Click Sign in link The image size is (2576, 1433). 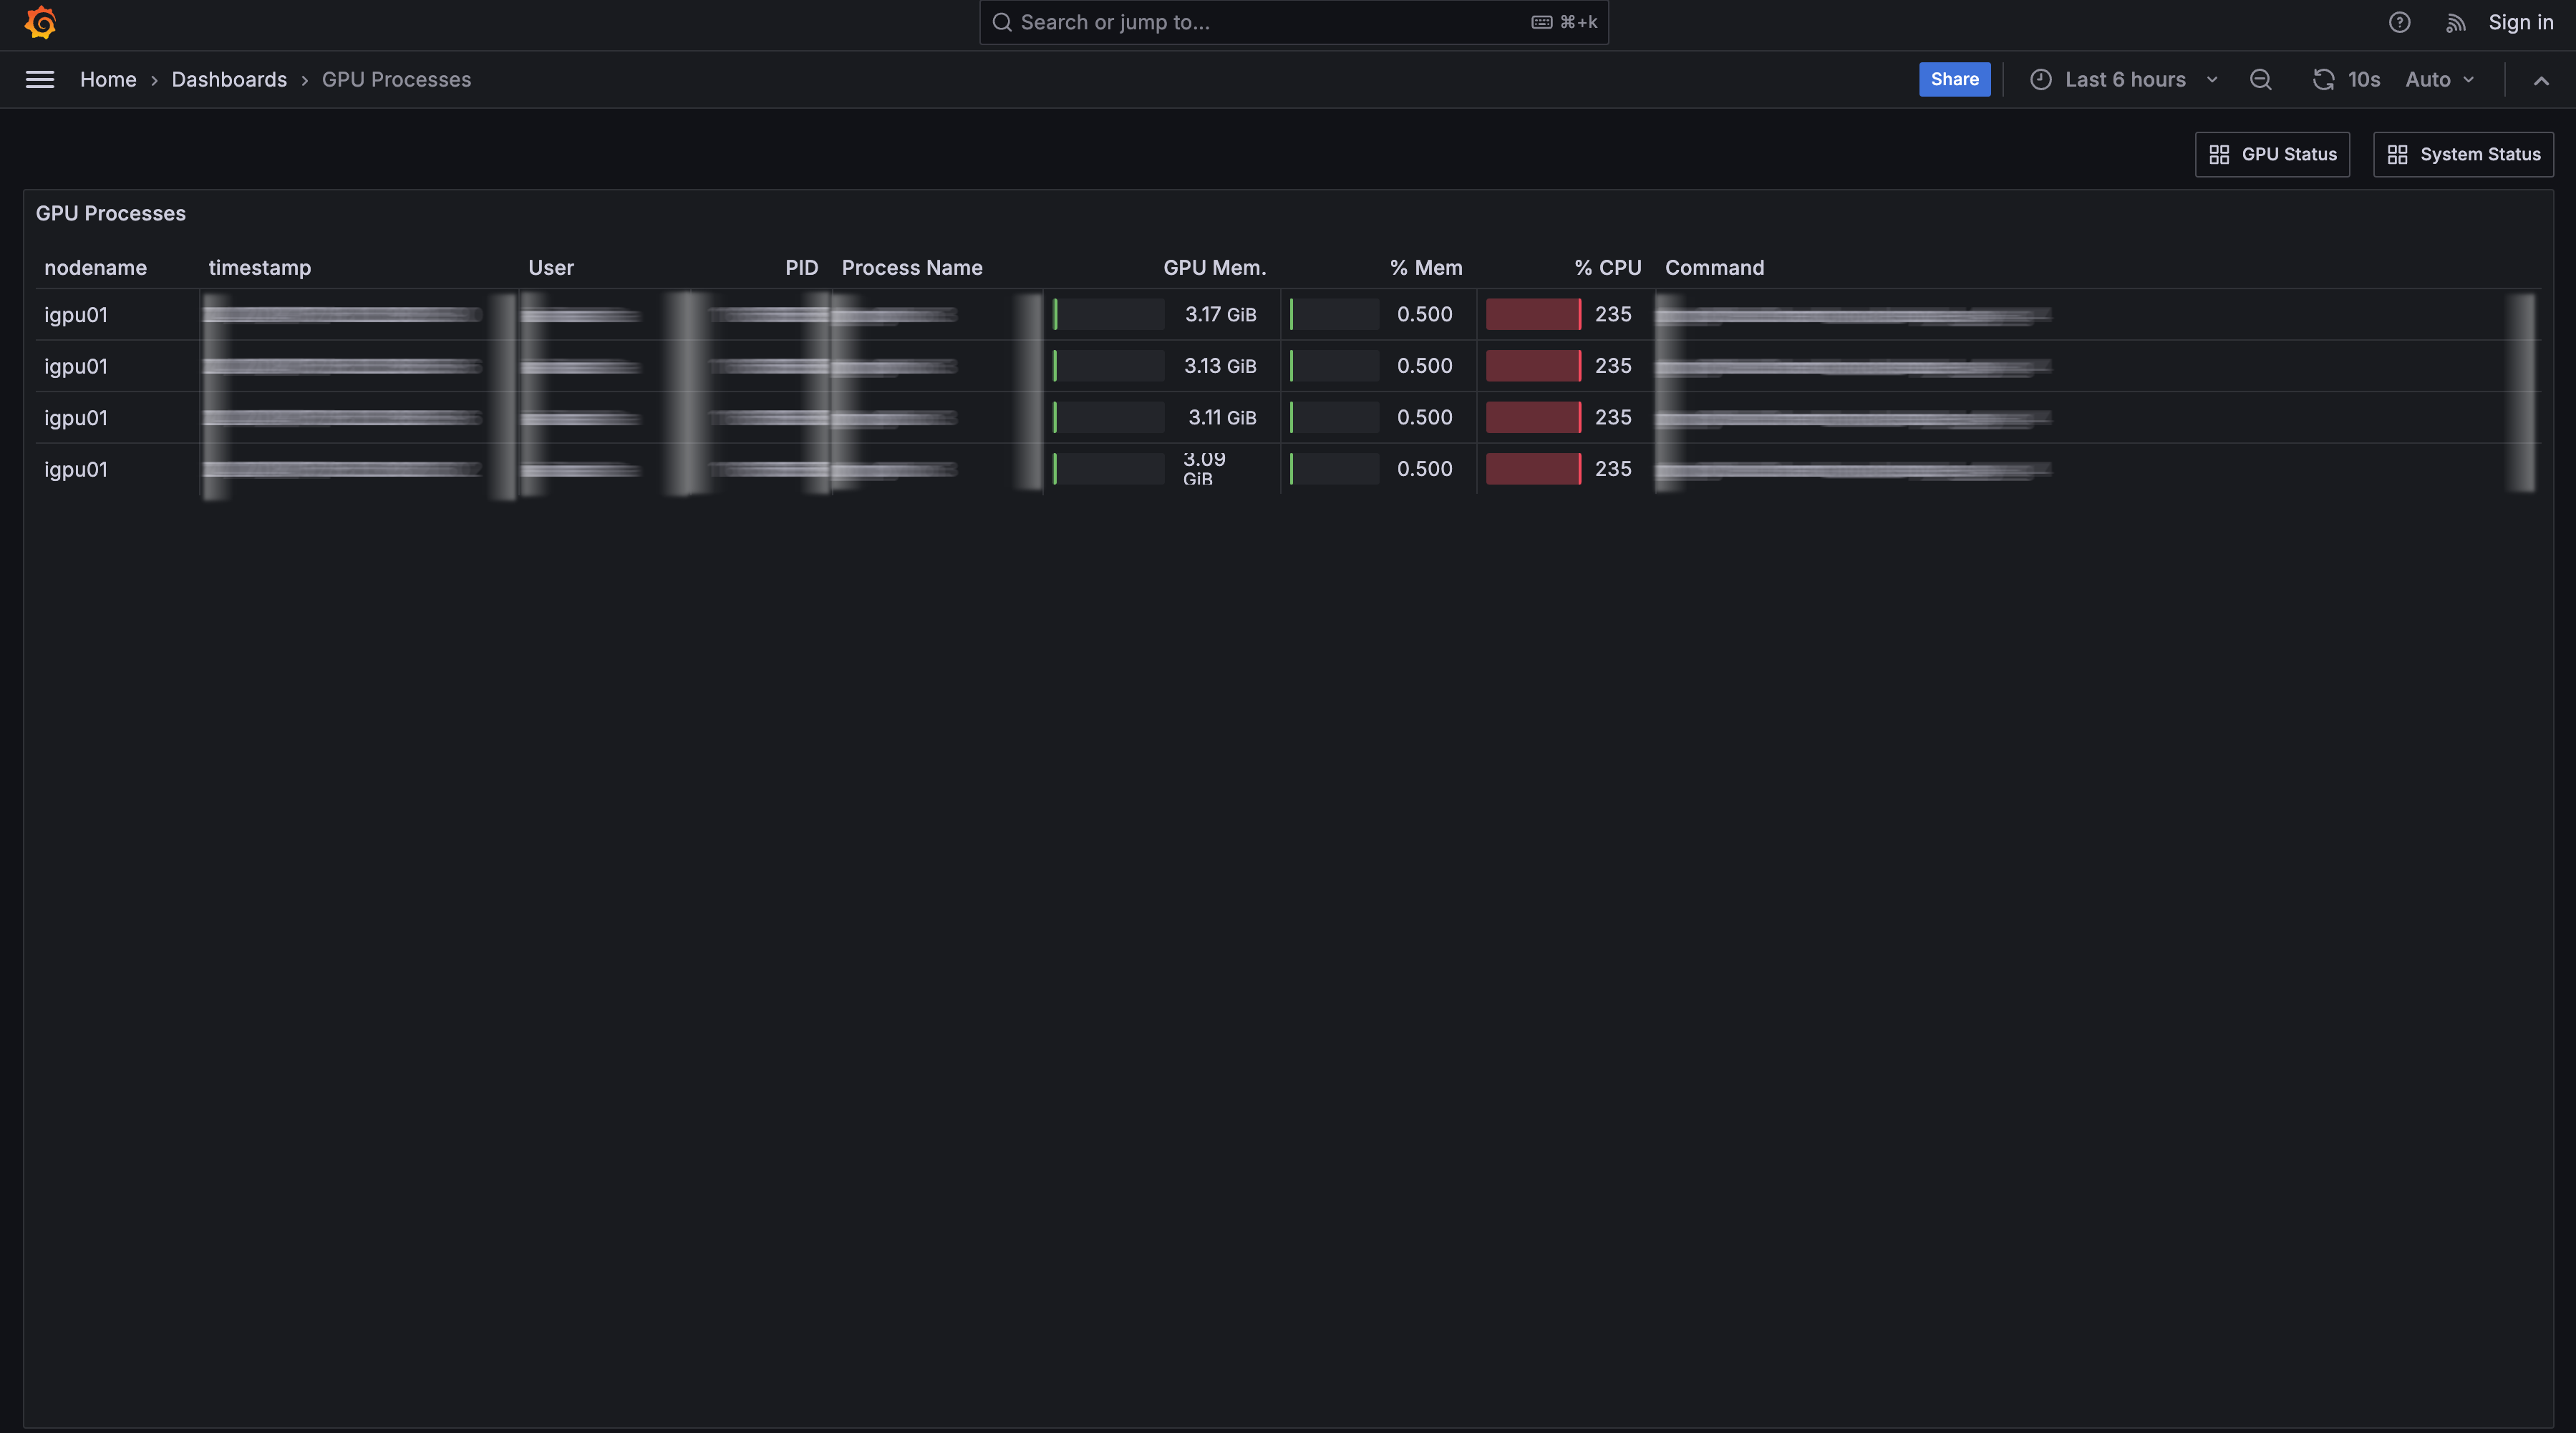tap(2520, 22)
